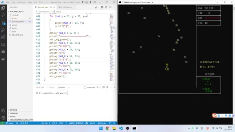This screenshot has width=235, height=132.
Task: Open the Explorer view in activity bar
Action: point(3,8)
